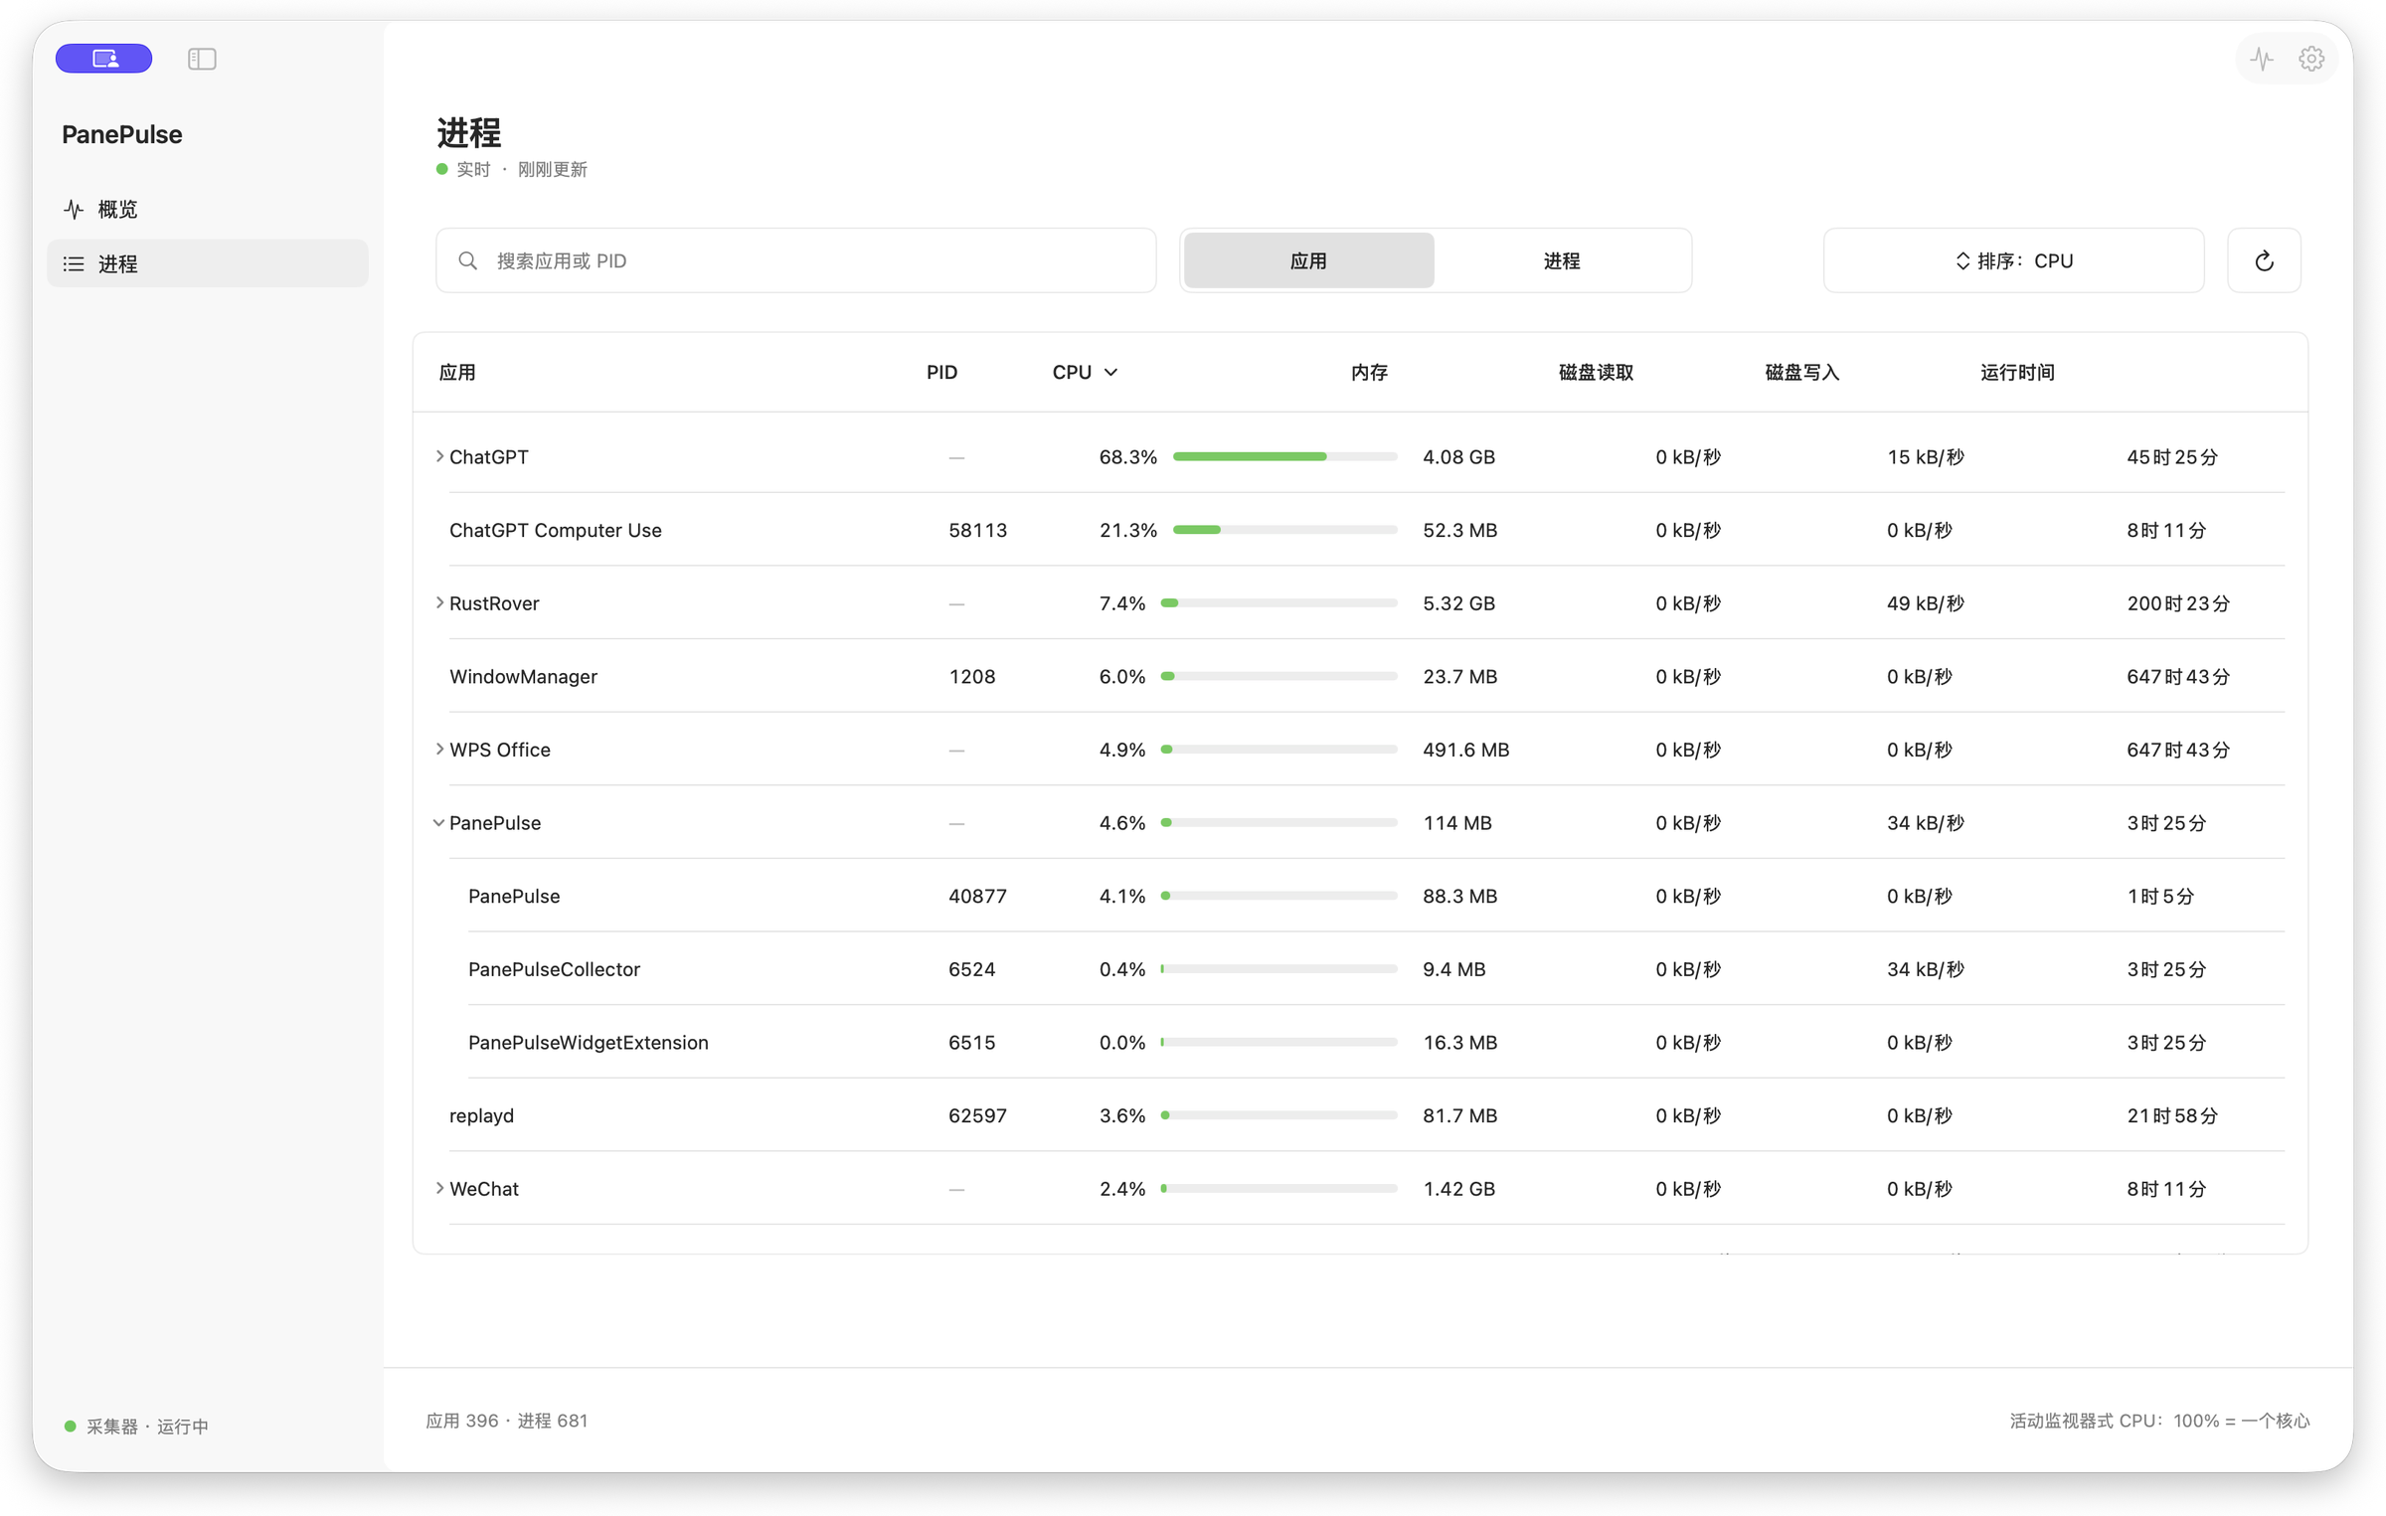Select the ChatGPT Computer Use row name
The height and width of the screenshot is (1516, 2386).
pyautogui.click(x=555, y=530)
